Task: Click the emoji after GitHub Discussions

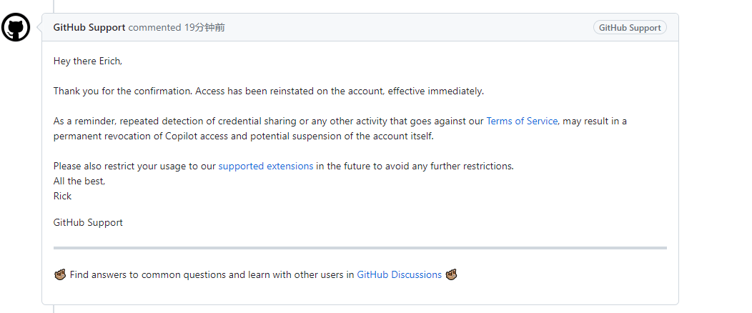Action: coord(451,274)
